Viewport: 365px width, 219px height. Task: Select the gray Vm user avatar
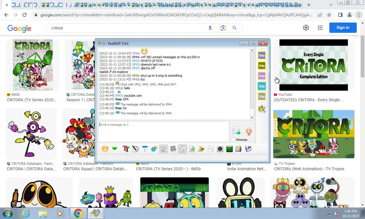(x=261, y=96)
